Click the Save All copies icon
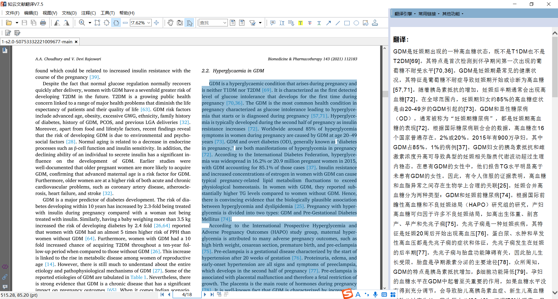 point(34,23)
